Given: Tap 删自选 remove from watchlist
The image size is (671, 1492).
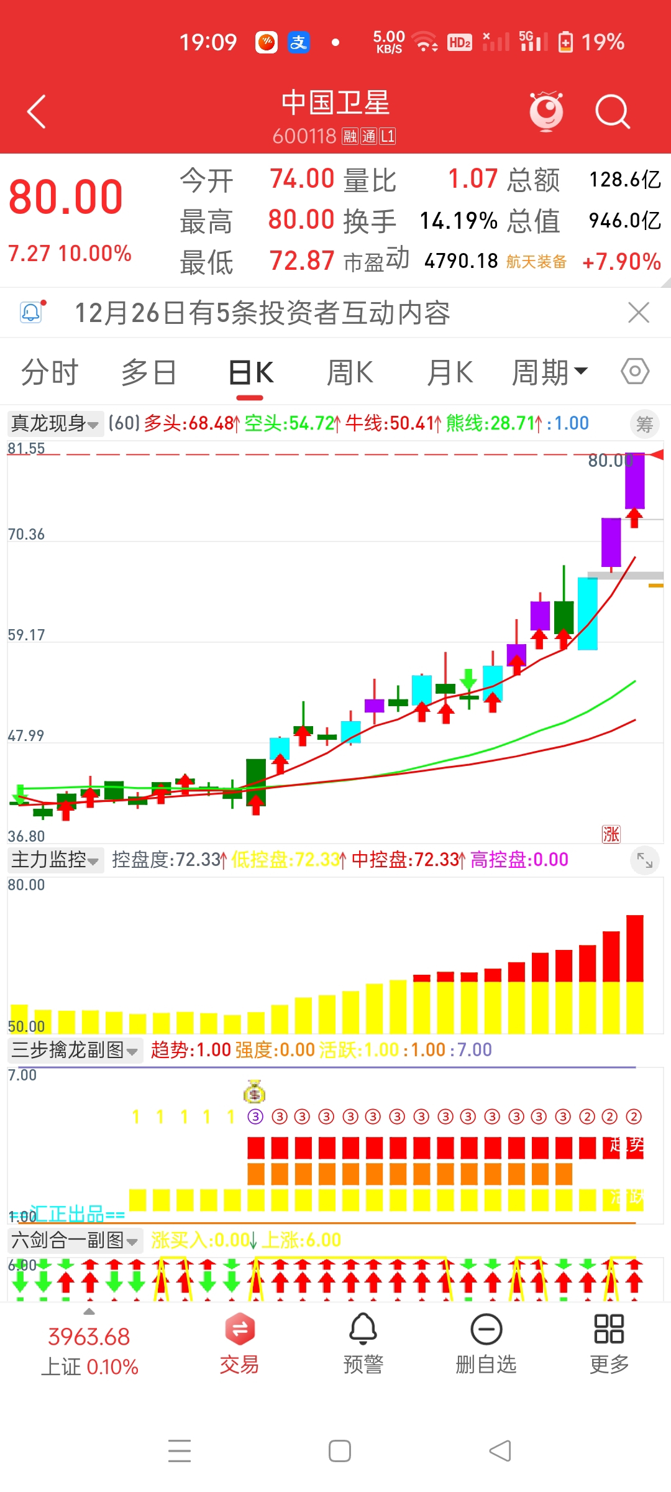Looking at the screenshot, I should pyautogui.click(x=486, y=1344).
